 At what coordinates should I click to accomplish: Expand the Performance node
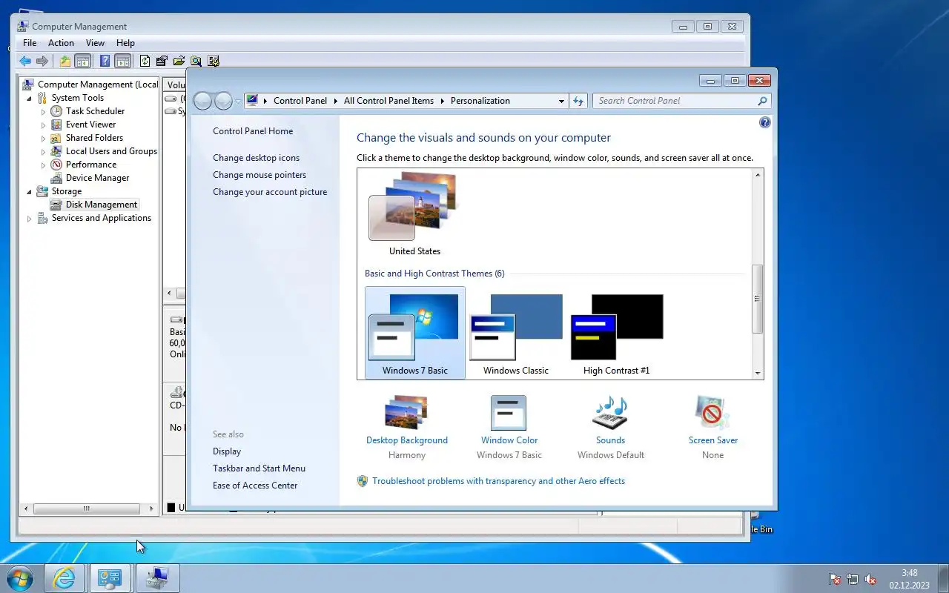coord(43,165)
